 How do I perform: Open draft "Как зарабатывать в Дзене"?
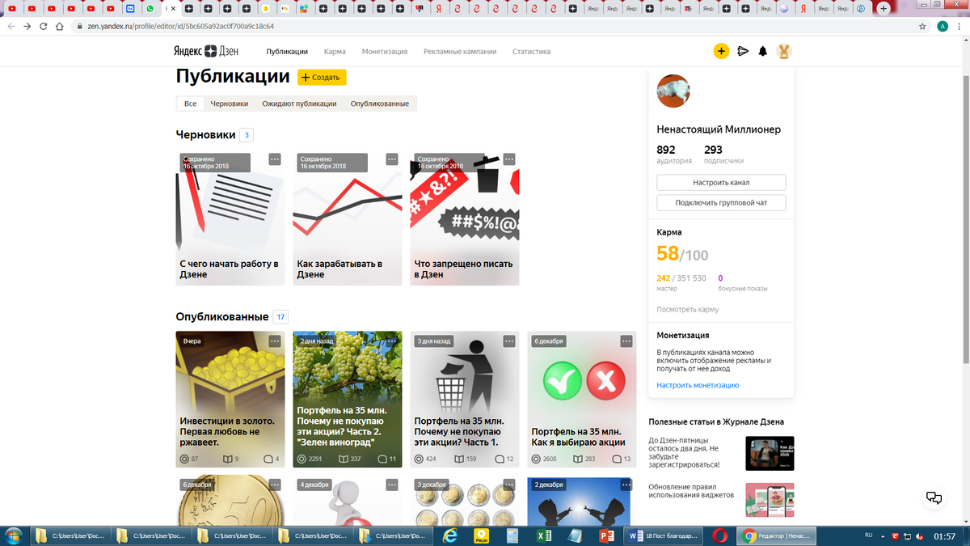tap(348, 218)
